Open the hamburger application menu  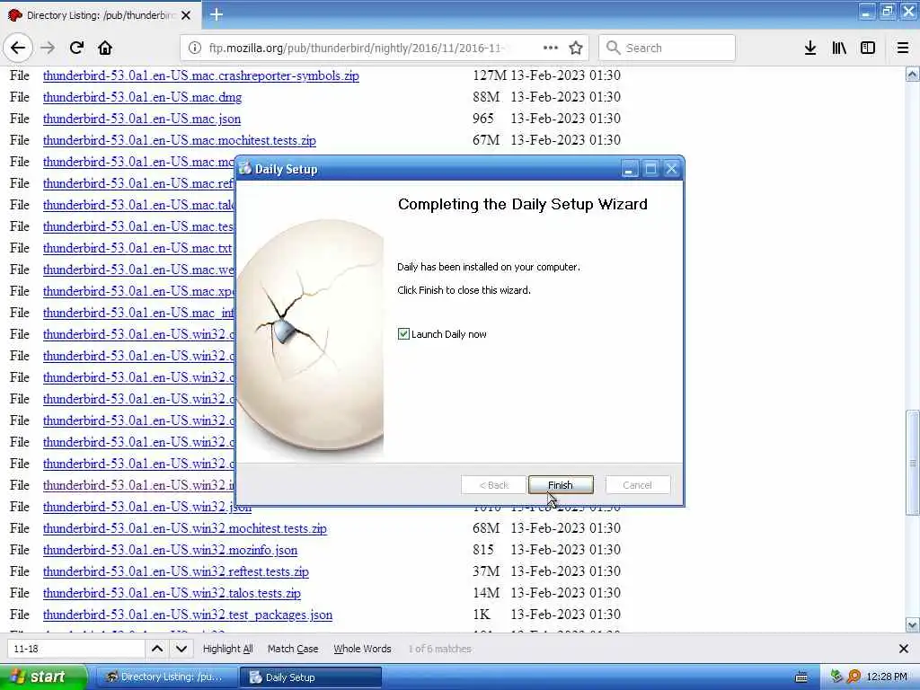(x=903, y=48)
